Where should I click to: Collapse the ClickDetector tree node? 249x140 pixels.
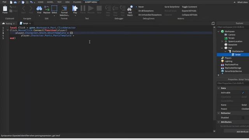[x=226, y=51]
